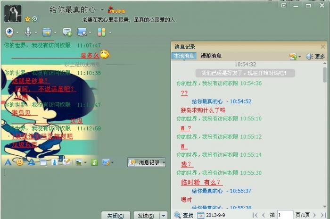Switch to 漫游消息 tab
This screenshot has width=330, height=219.
tap(211, 56)
